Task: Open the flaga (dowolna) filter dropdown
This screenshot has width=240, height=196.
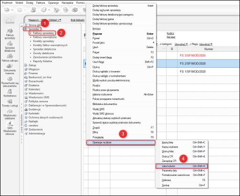Action: (x=206, y=44)
